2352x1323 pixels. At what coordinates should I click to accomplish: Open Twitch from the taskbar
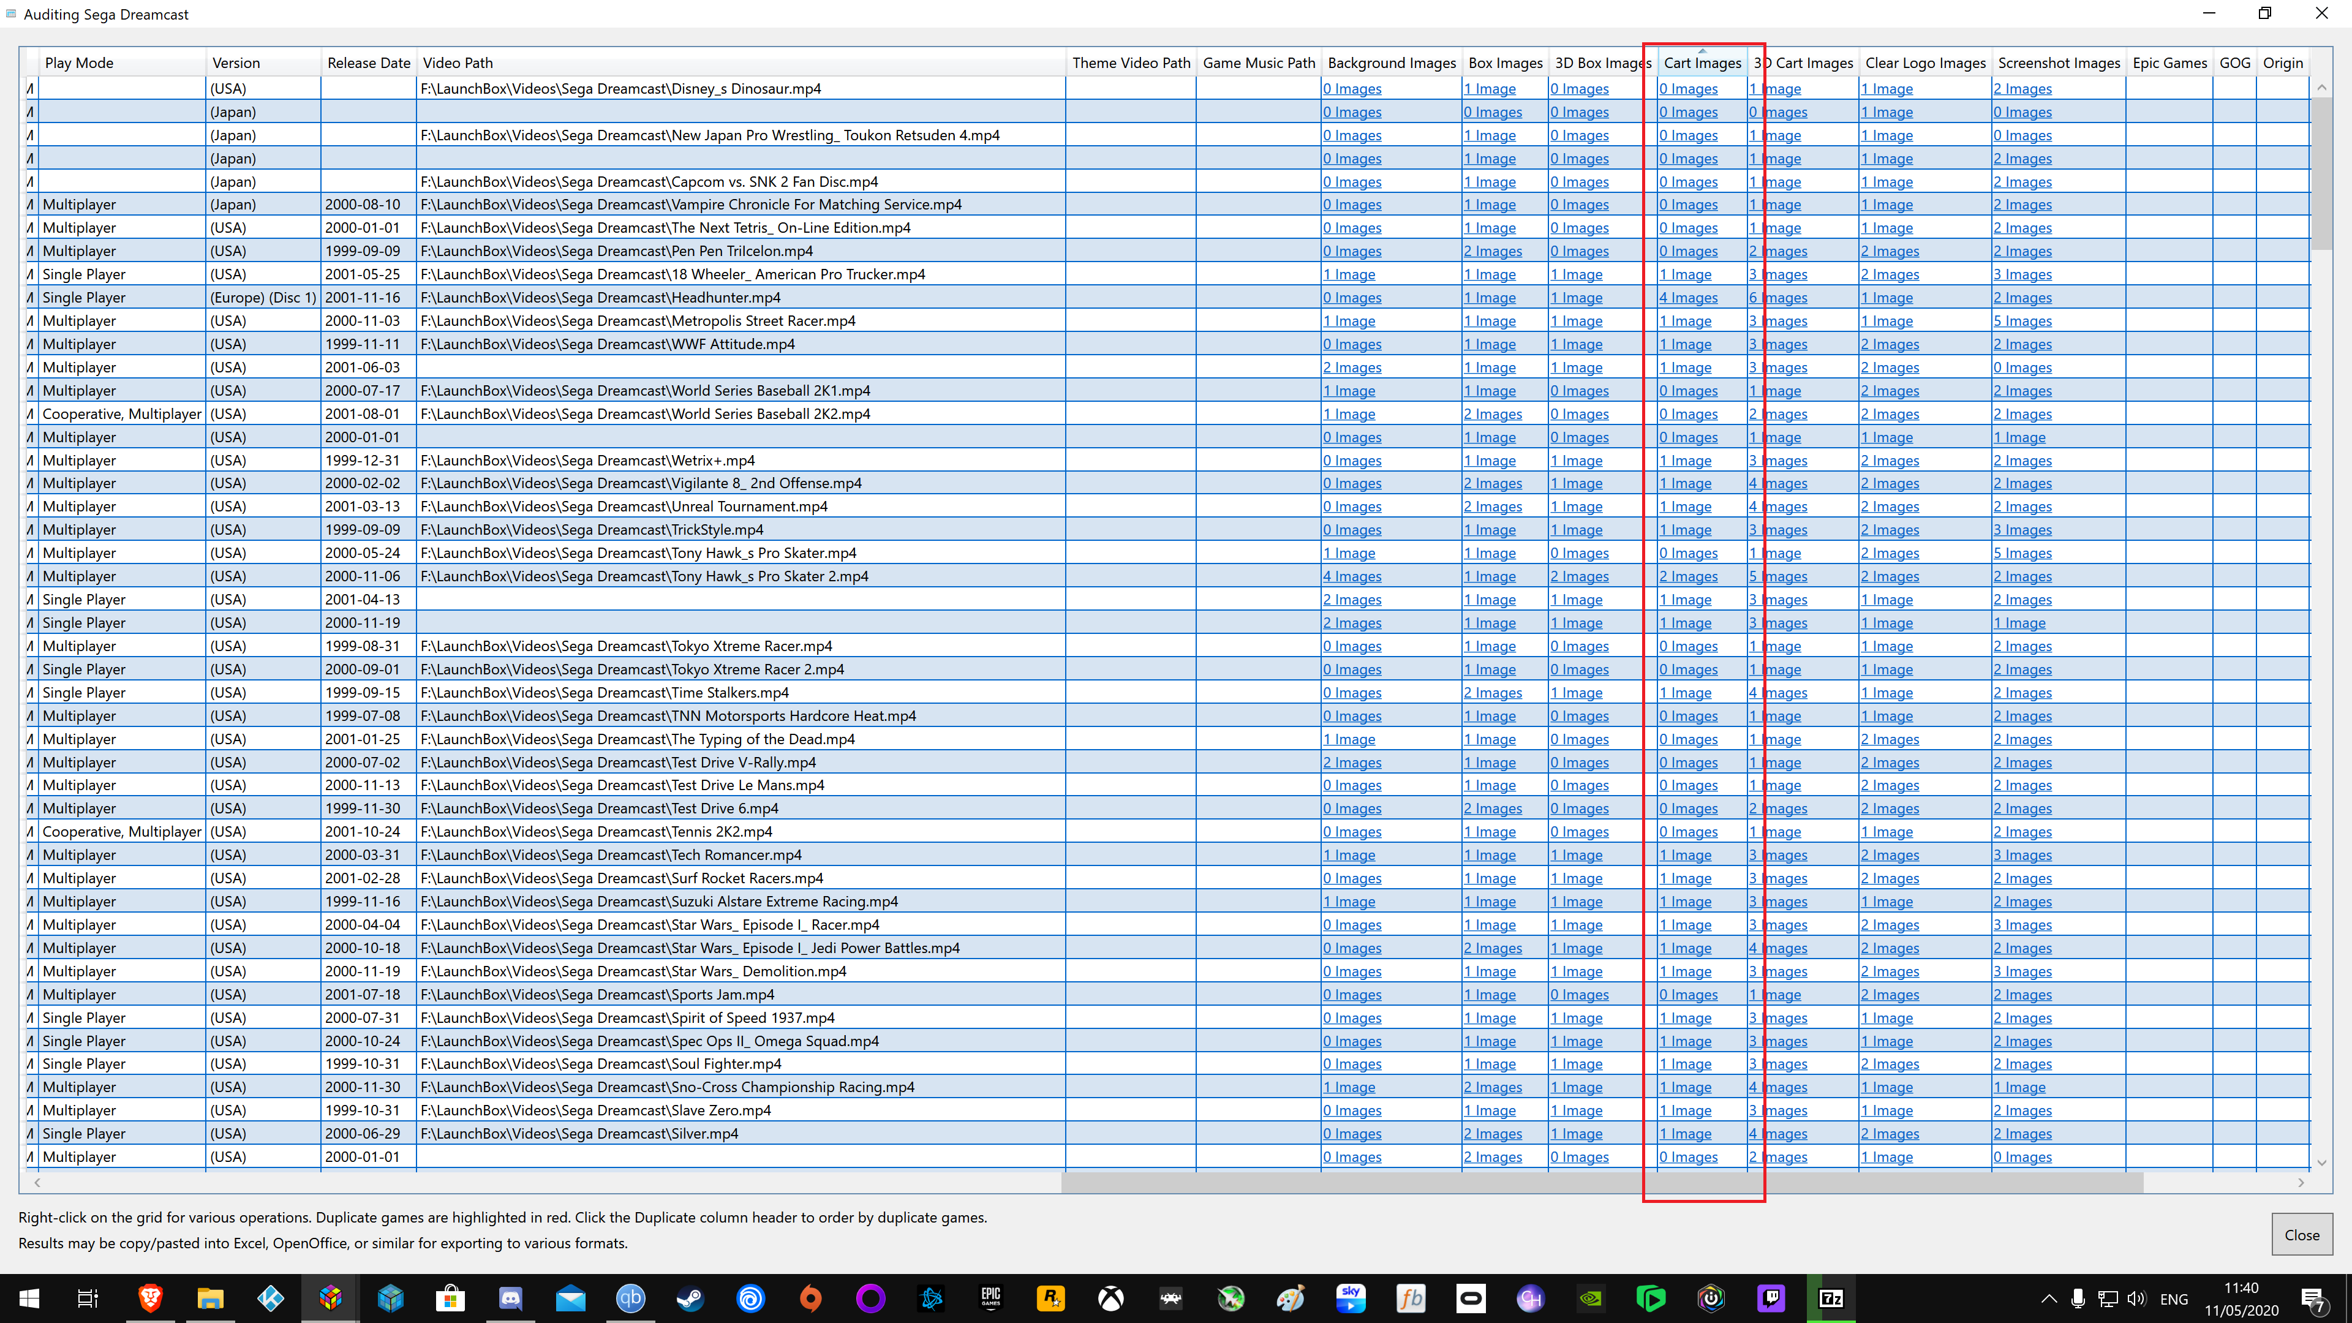pos(1771,1298)
